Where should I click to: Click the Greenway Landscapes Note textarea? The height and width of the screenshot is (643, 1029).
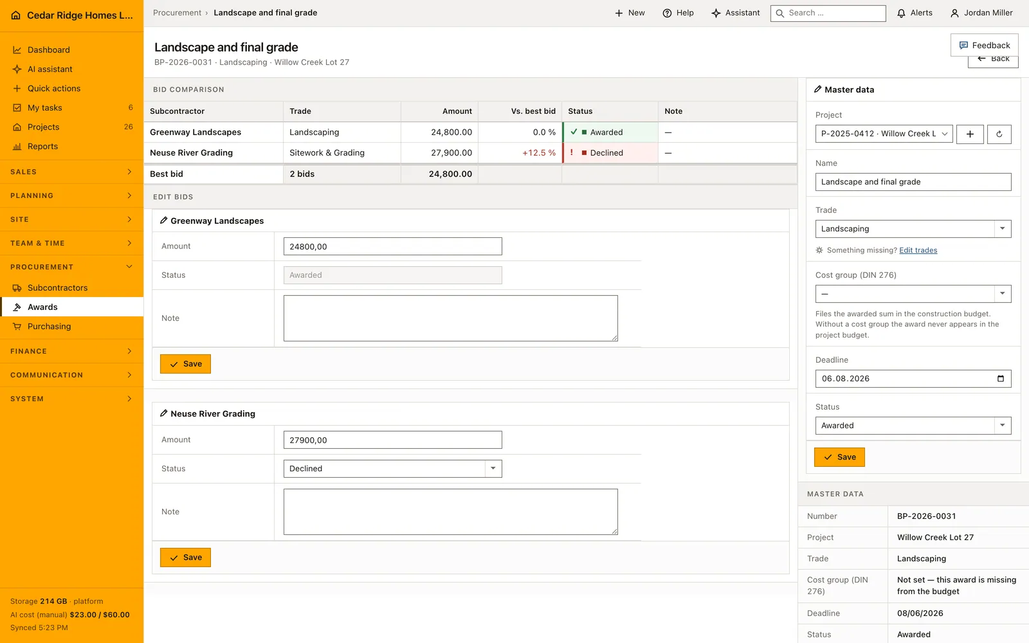click(451, 318)
